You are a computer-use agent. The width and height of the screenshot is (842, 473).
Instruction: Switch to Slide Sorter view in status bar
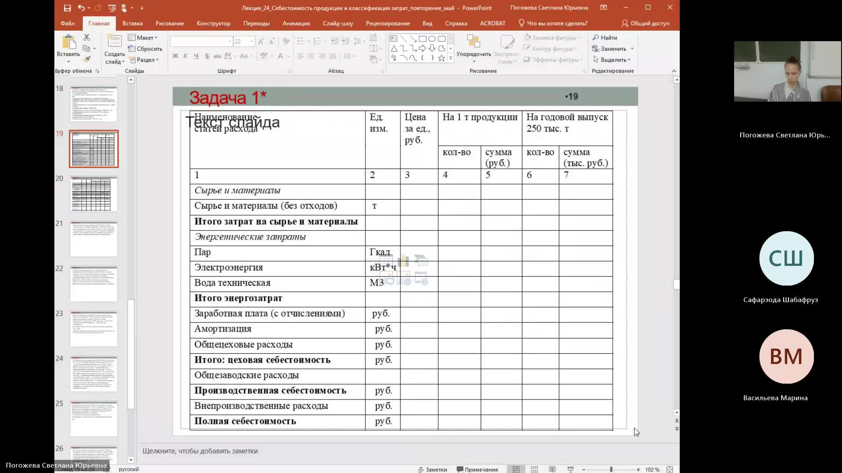click(534, 469)
